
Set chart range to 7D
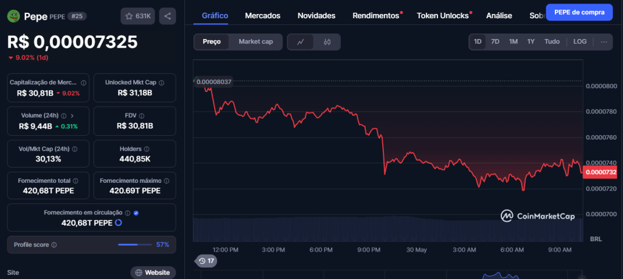[x=495, y=42]
